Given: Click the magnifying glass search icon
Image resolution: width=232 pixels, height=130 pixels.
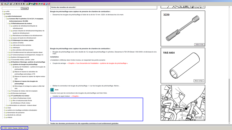Looking at the screenshot, I should tap(8, 4).
